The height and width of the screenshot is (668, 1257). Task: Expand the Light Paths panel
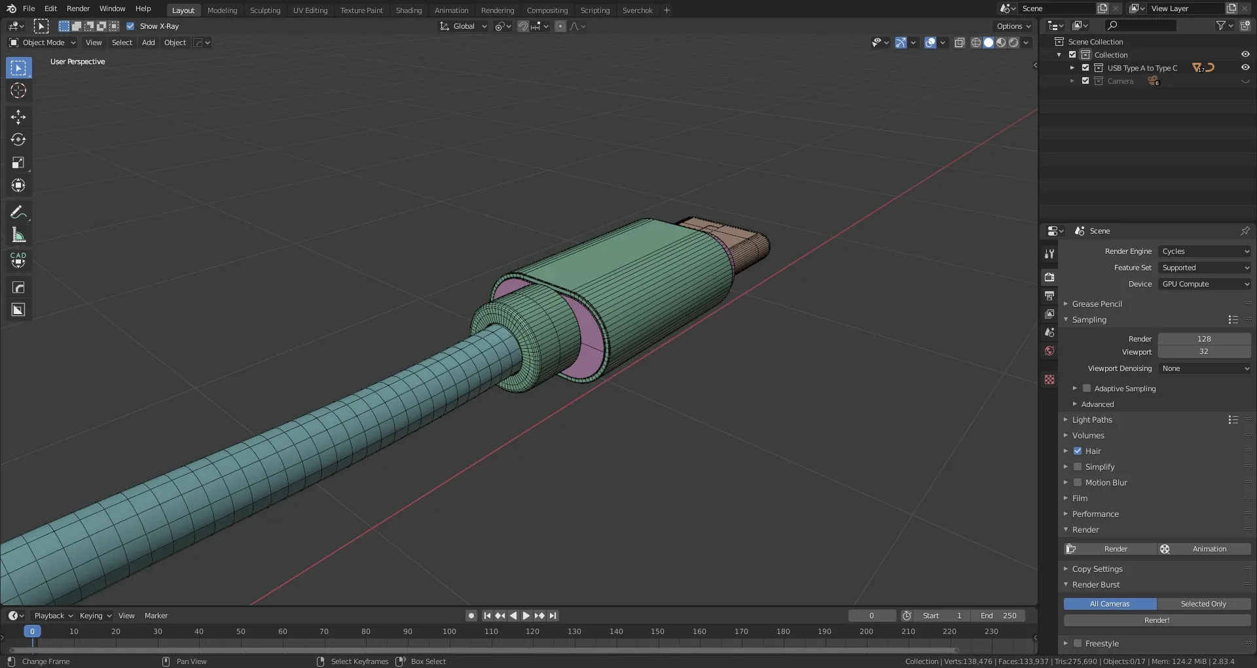point(1092,420)
